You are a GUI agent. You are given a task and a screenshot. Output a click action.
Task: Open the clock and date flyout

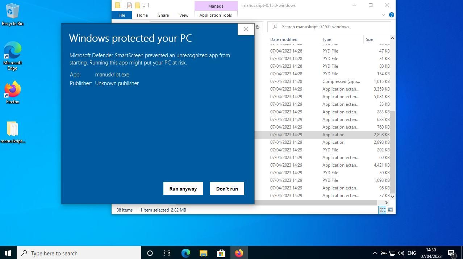(x=431, y=253)
